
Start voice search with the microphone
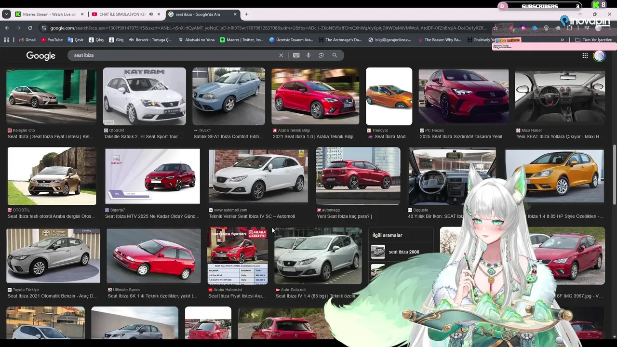308,55
